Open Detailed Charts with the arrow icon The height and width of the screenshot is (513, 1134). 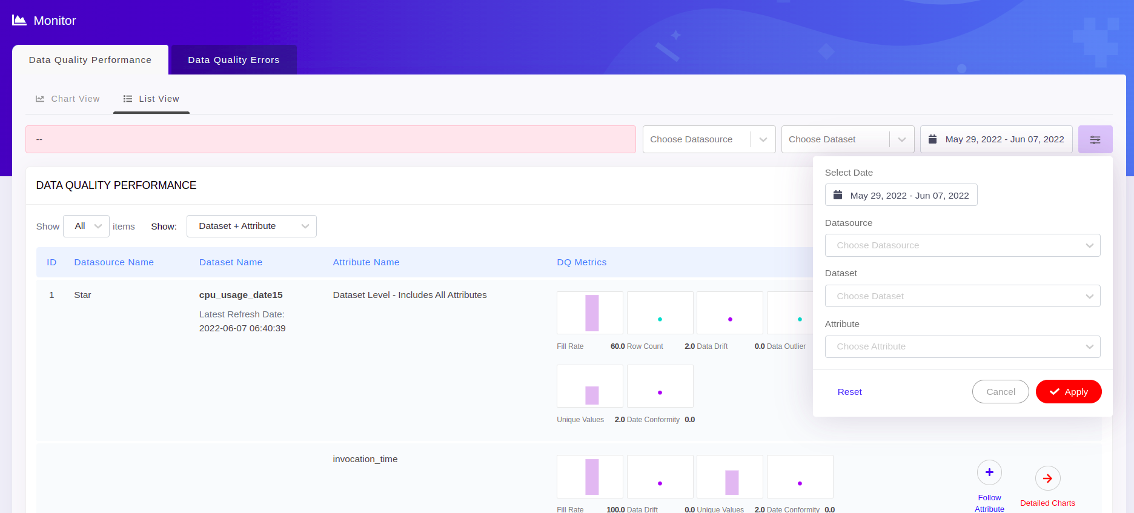point(1047,478)
